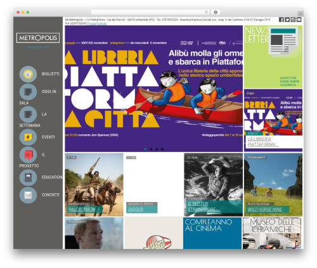Click the La Settimana film strip icon
317x268 pixels.
tap(28, 115)
